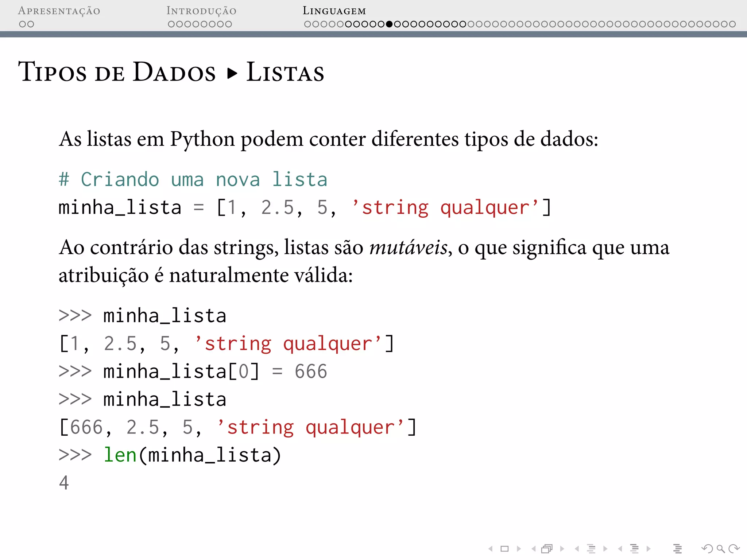Viewport: 747px width, 560px height.
Task: Go to previous subsection arrow
Action: pyautogui.click(x=577, y=549)
